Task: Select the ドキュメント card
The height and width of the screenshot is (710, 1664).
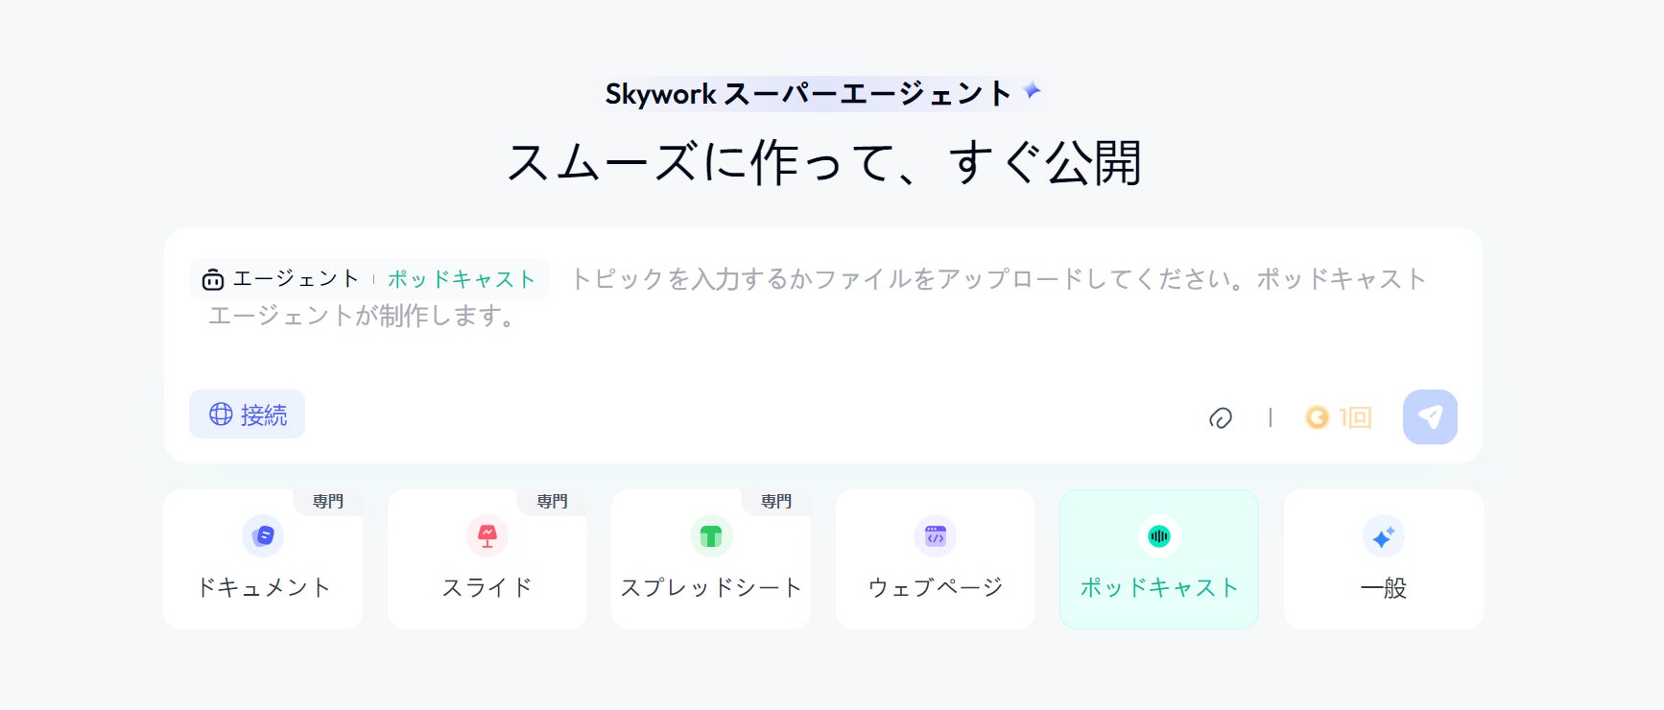Action: pos(263,559)
